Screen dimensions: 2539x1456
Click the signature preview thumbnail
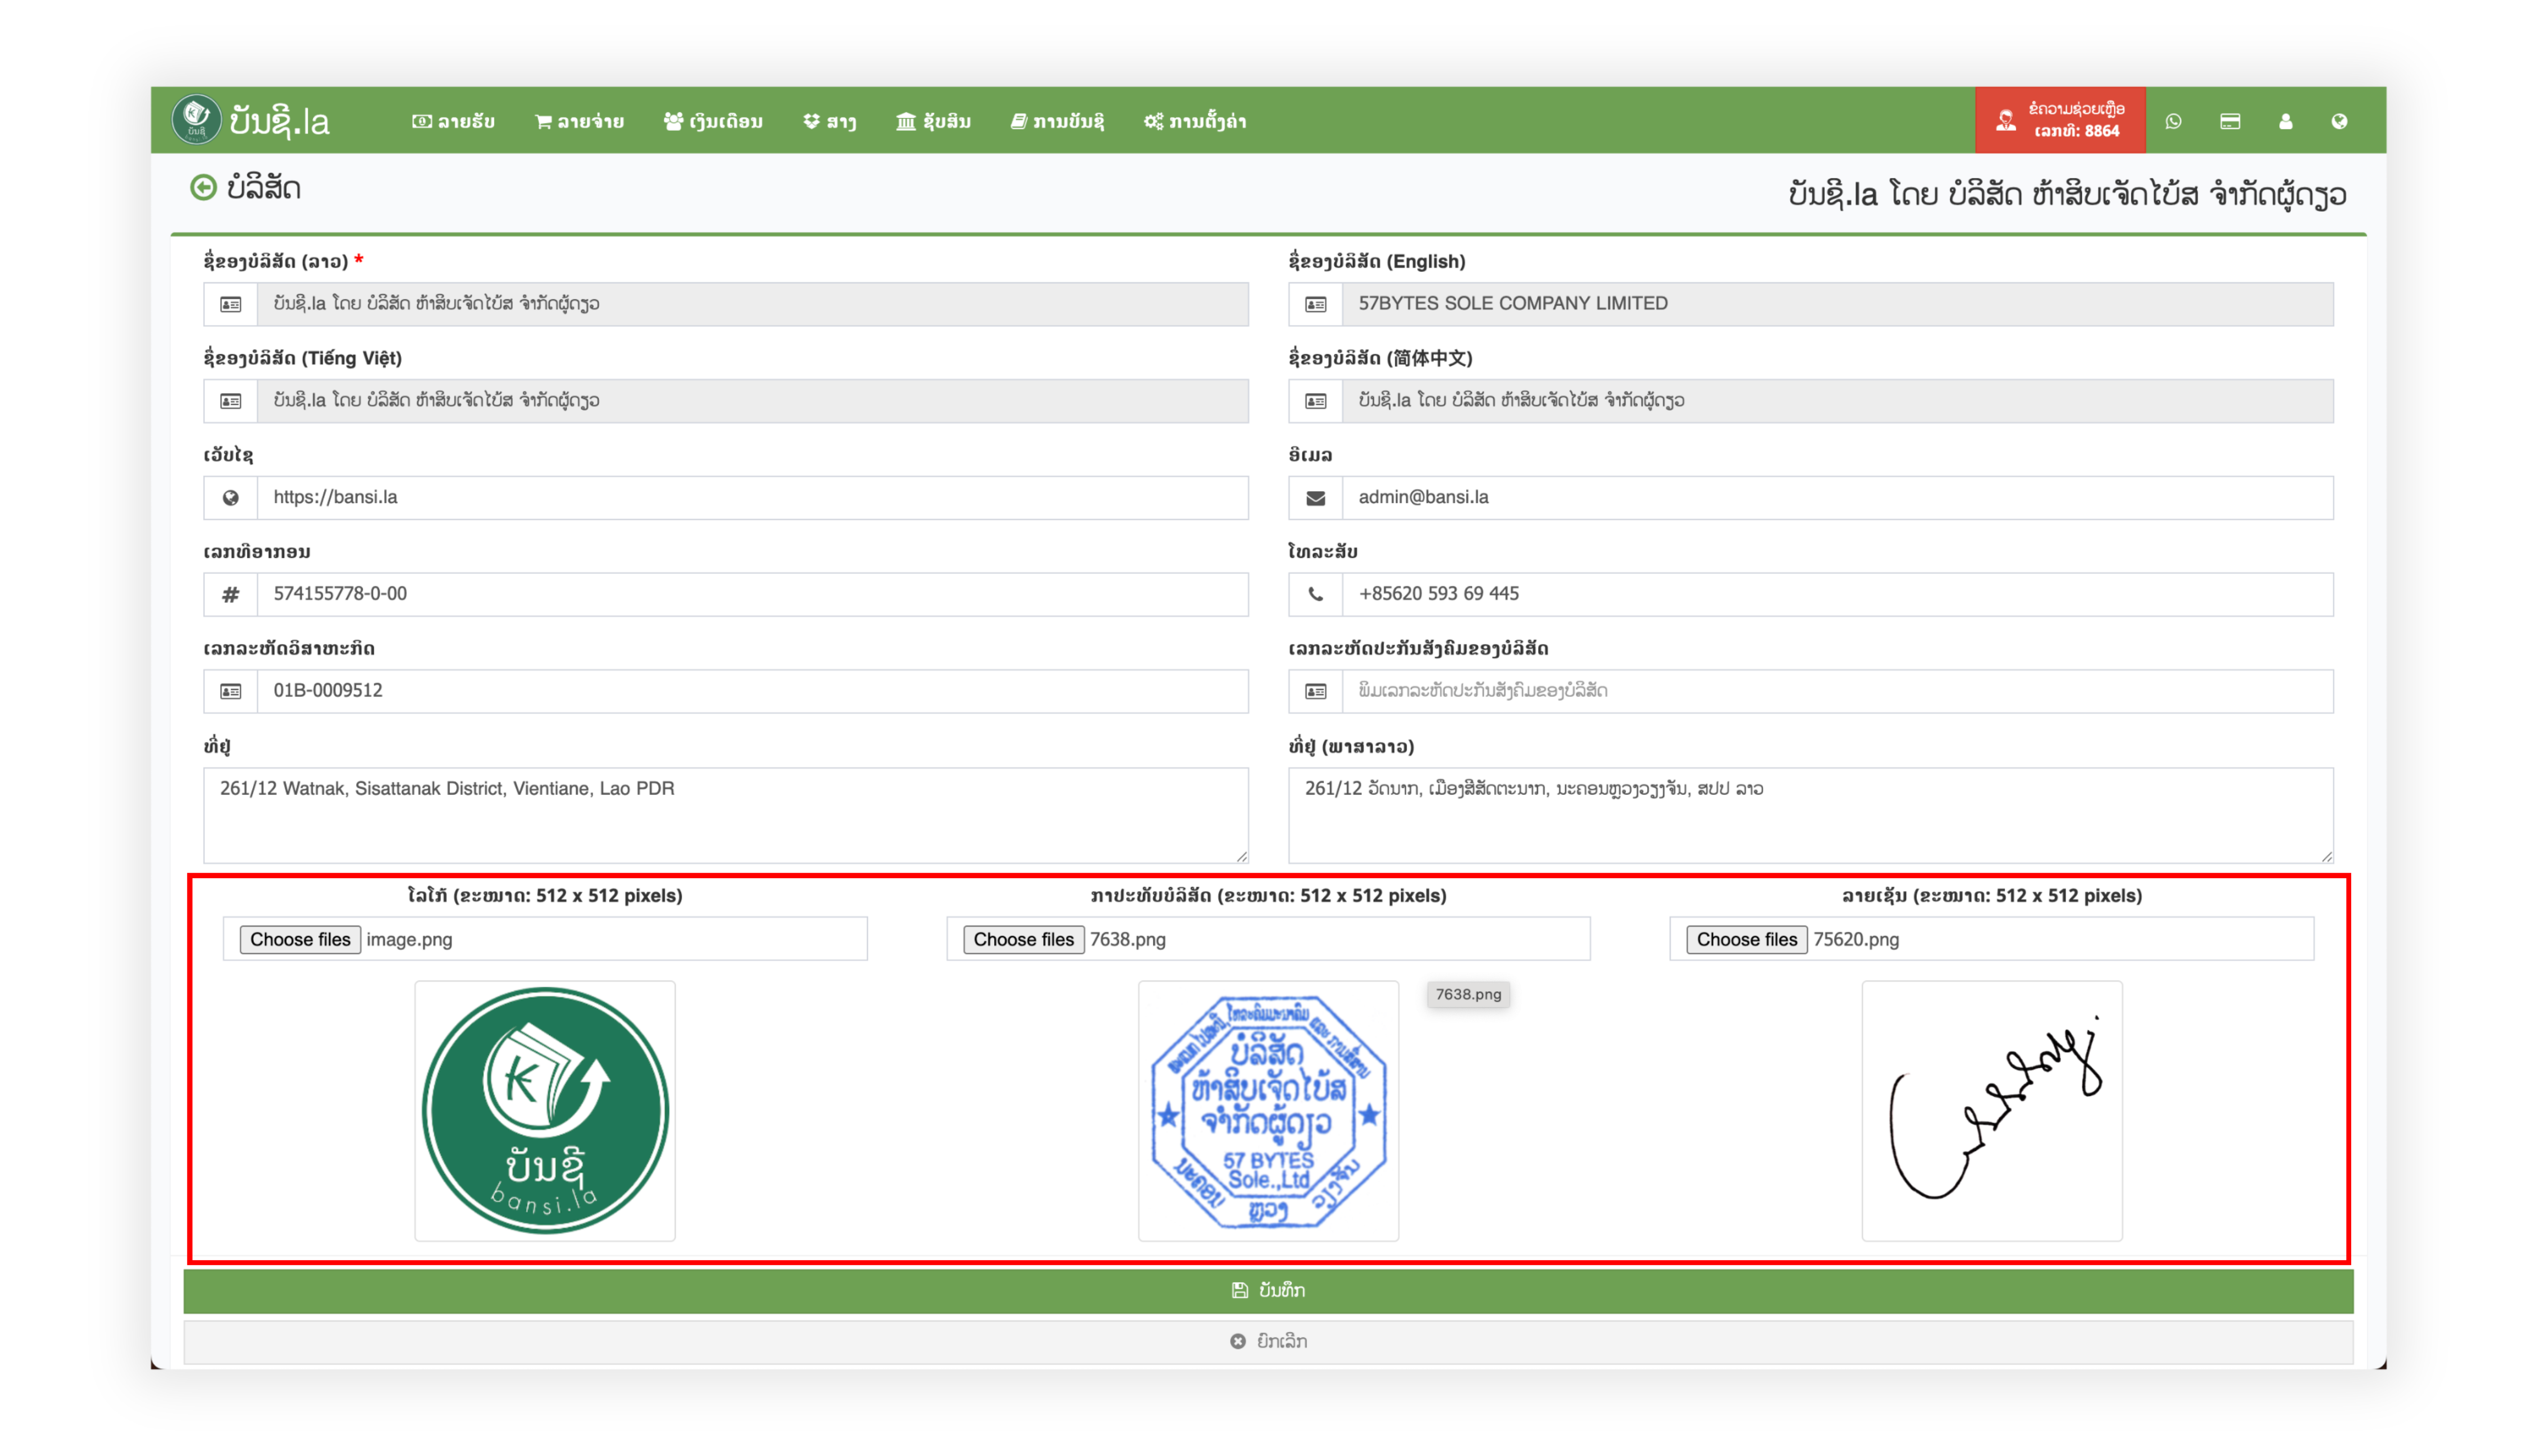(x=1991, y=1111)
